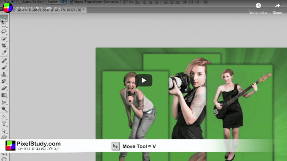The image size is (287, 161).
Task: Select the Crop tool
Action: point(4,45)
